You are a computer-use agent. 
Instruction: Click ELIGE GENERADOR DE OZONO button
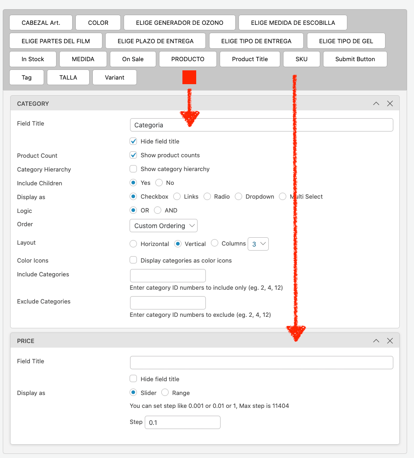pyautogui.click(x=180, y=23)
